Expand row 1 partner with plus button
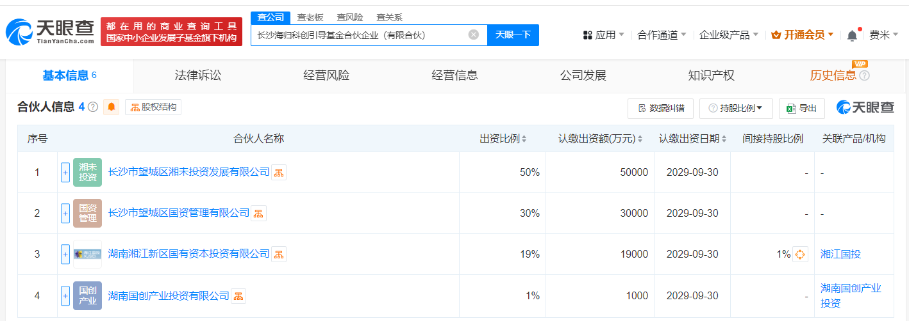The width and height of the screenshot is (909, 321). (x=65, y=173)
